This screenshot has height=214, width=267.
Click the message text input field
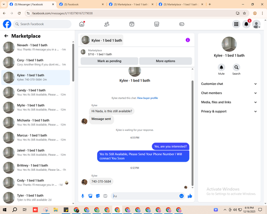pyautogui.click(x=145, y=196)
